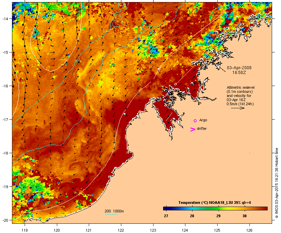The height and width of the screenshot is (233, 281).
Task: Click the magenta Argo circle legend marker
Action: pos(195,121)
